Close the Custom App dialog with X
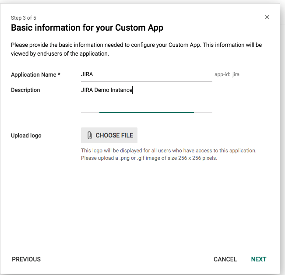The width and height of the screenshot is (285, 275). 267,17
